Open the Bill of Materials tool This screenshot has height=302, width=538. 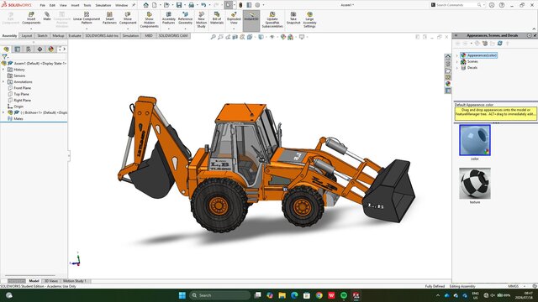click(x=217, y=18)
